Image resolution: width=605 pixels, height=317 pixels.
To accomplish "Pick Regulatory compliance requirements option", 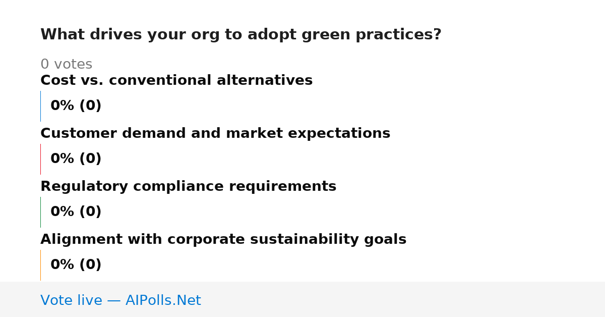I will click(188, 187).
